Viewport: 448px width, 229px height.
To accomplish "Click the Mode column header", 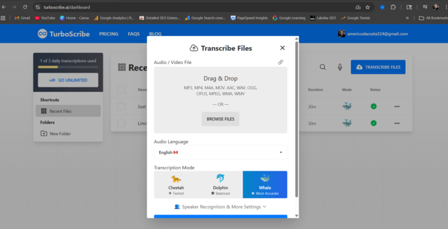I will [347, 89].
